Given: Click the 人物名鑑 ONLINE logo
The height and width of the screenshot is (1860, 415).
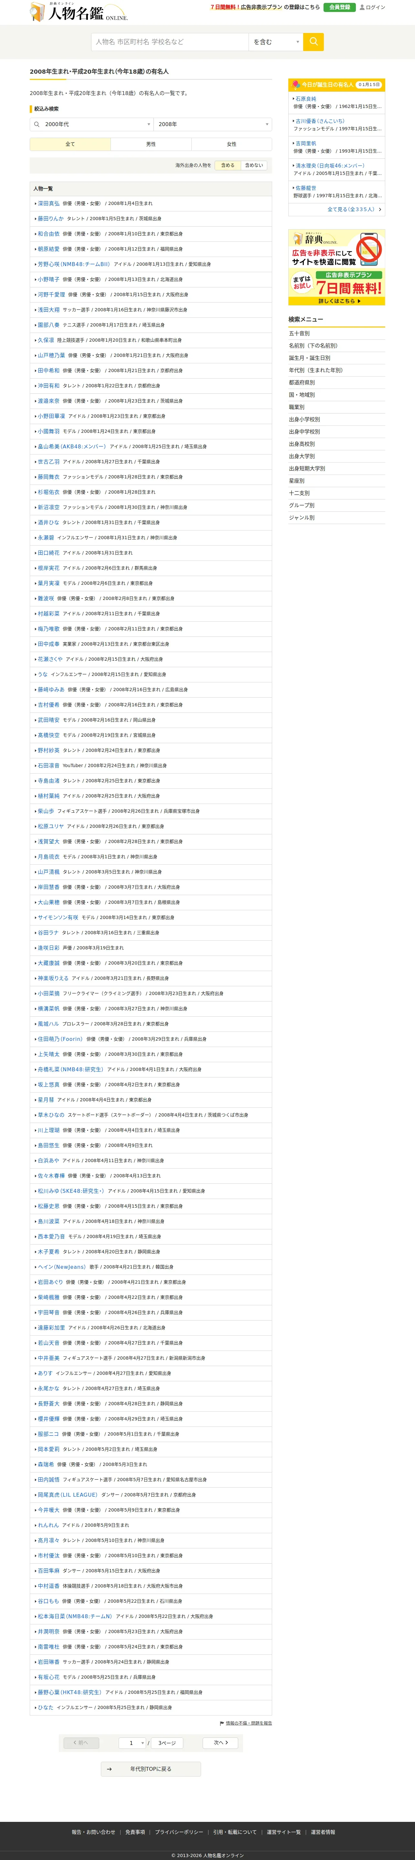Looking at the screenshot, I should point(79,12).
